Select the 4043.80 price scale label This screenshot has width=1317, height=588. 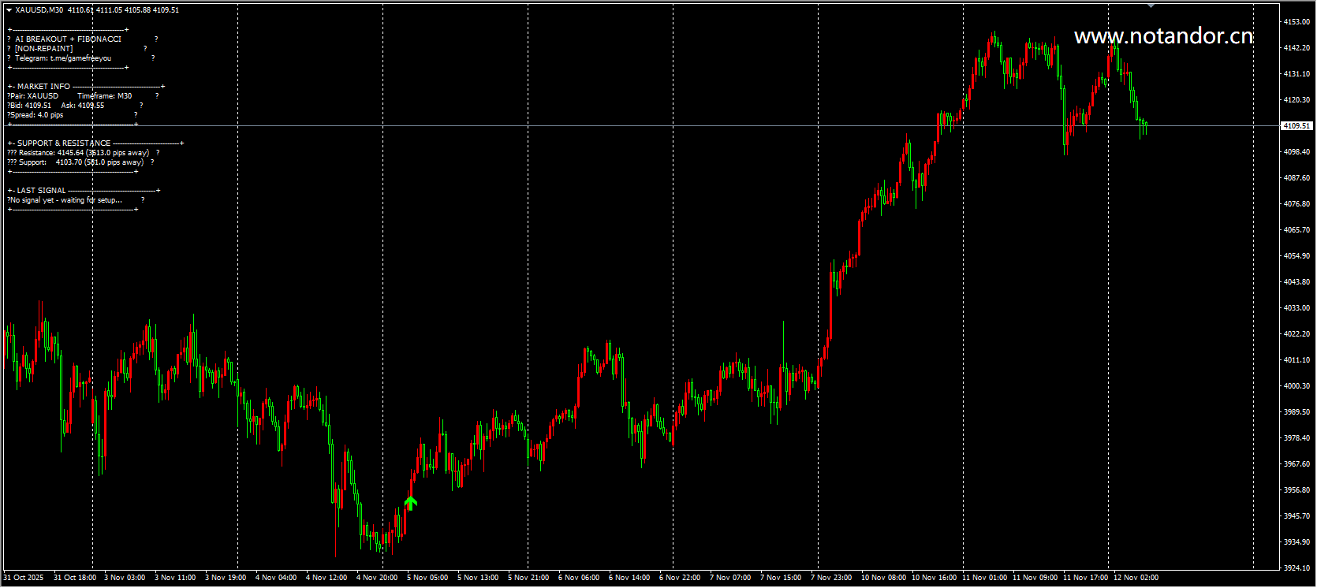(1296, 282)
